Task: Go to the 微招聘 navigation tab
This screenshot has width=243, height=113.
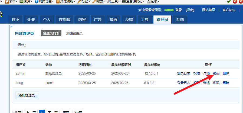Action: click(64, 20)
